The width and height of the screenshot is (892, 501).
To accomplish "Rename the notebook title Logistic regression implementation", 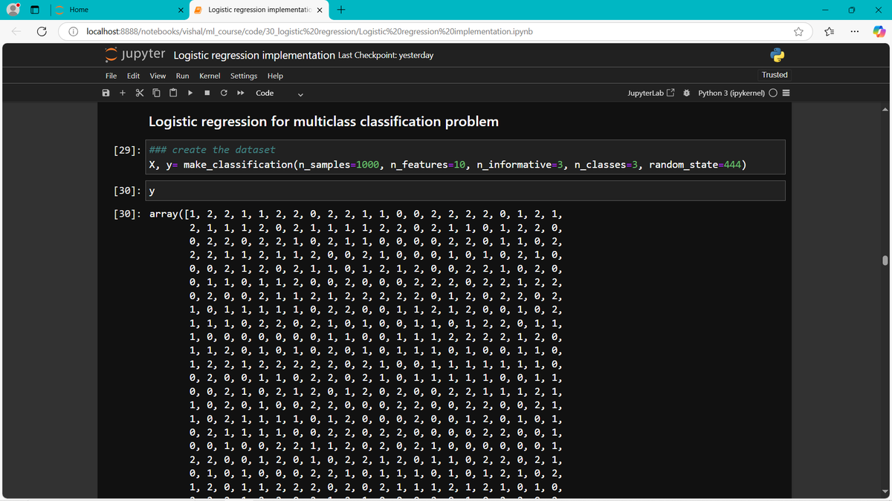I will click(254, 55).
